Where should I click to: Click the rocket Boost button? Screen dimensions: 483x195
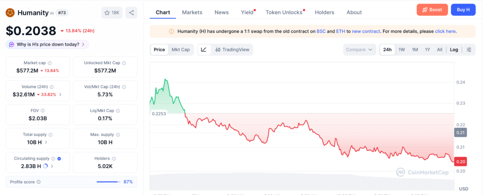pos(432,10)
